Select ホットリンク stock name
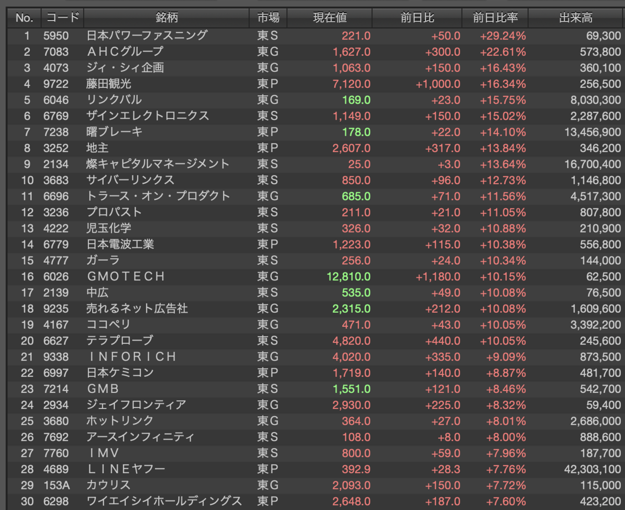The width and height of the screenshot is (625, 510). pos(120,421)
